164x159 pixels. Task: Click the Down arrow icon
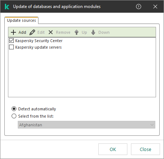(93, 32)
